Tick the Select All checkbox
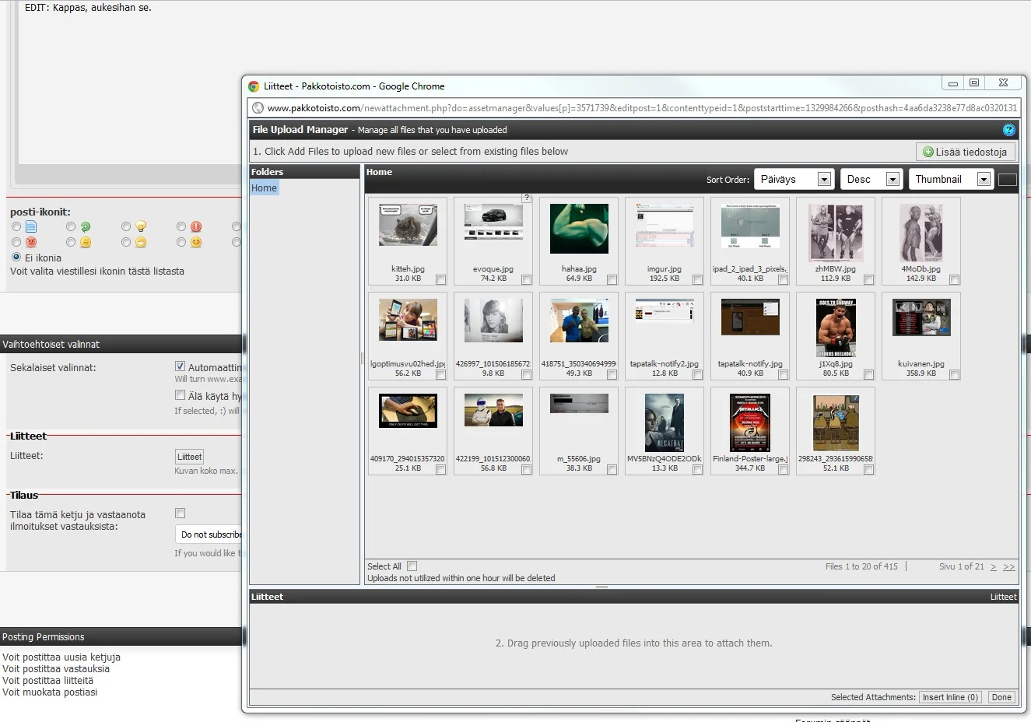Screen dimensions: 1031x722 click(412, 566)
